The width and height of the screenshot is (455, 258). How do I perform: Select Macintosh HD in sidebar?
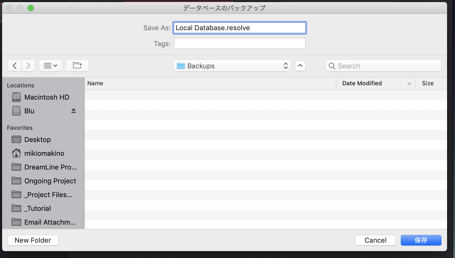pyautogui.click(x=47, y=97)
